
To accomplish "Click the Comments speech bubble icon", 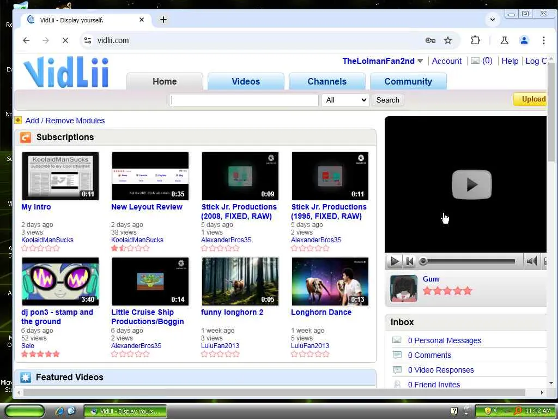I will 397,355.
